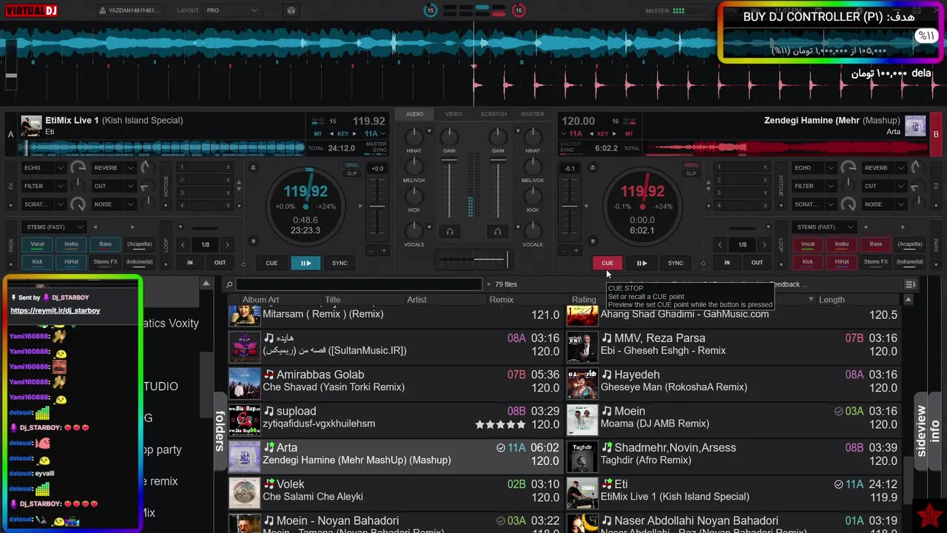This screenshot has height=533, width=947.
Task: Toggle Vocal stem pad on deck A
Action: pyautogui.click(x=37, y=244)
